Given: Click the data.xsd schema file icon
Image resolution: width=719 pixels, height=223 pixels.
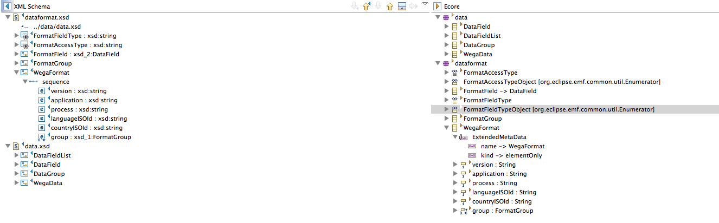Looking at the screenshot, I should 17,146.
